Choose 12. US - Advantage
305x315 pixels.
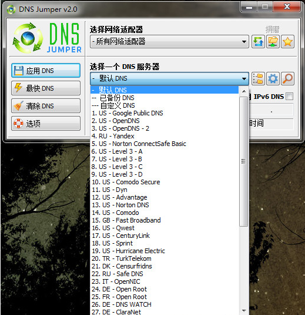[165, 197]
